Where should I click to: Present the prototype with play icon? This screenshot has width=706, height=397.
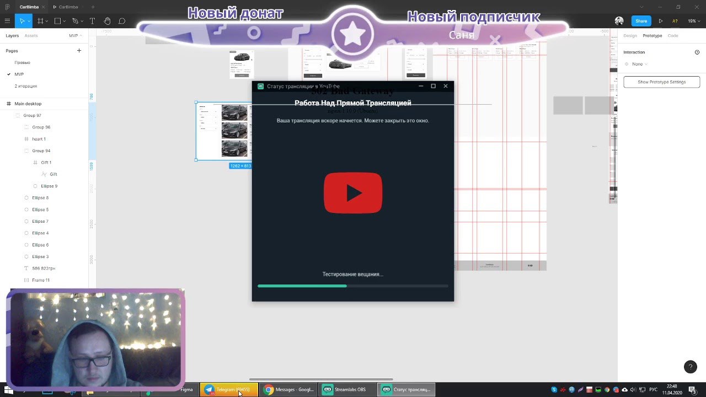[x=660, y=21]
